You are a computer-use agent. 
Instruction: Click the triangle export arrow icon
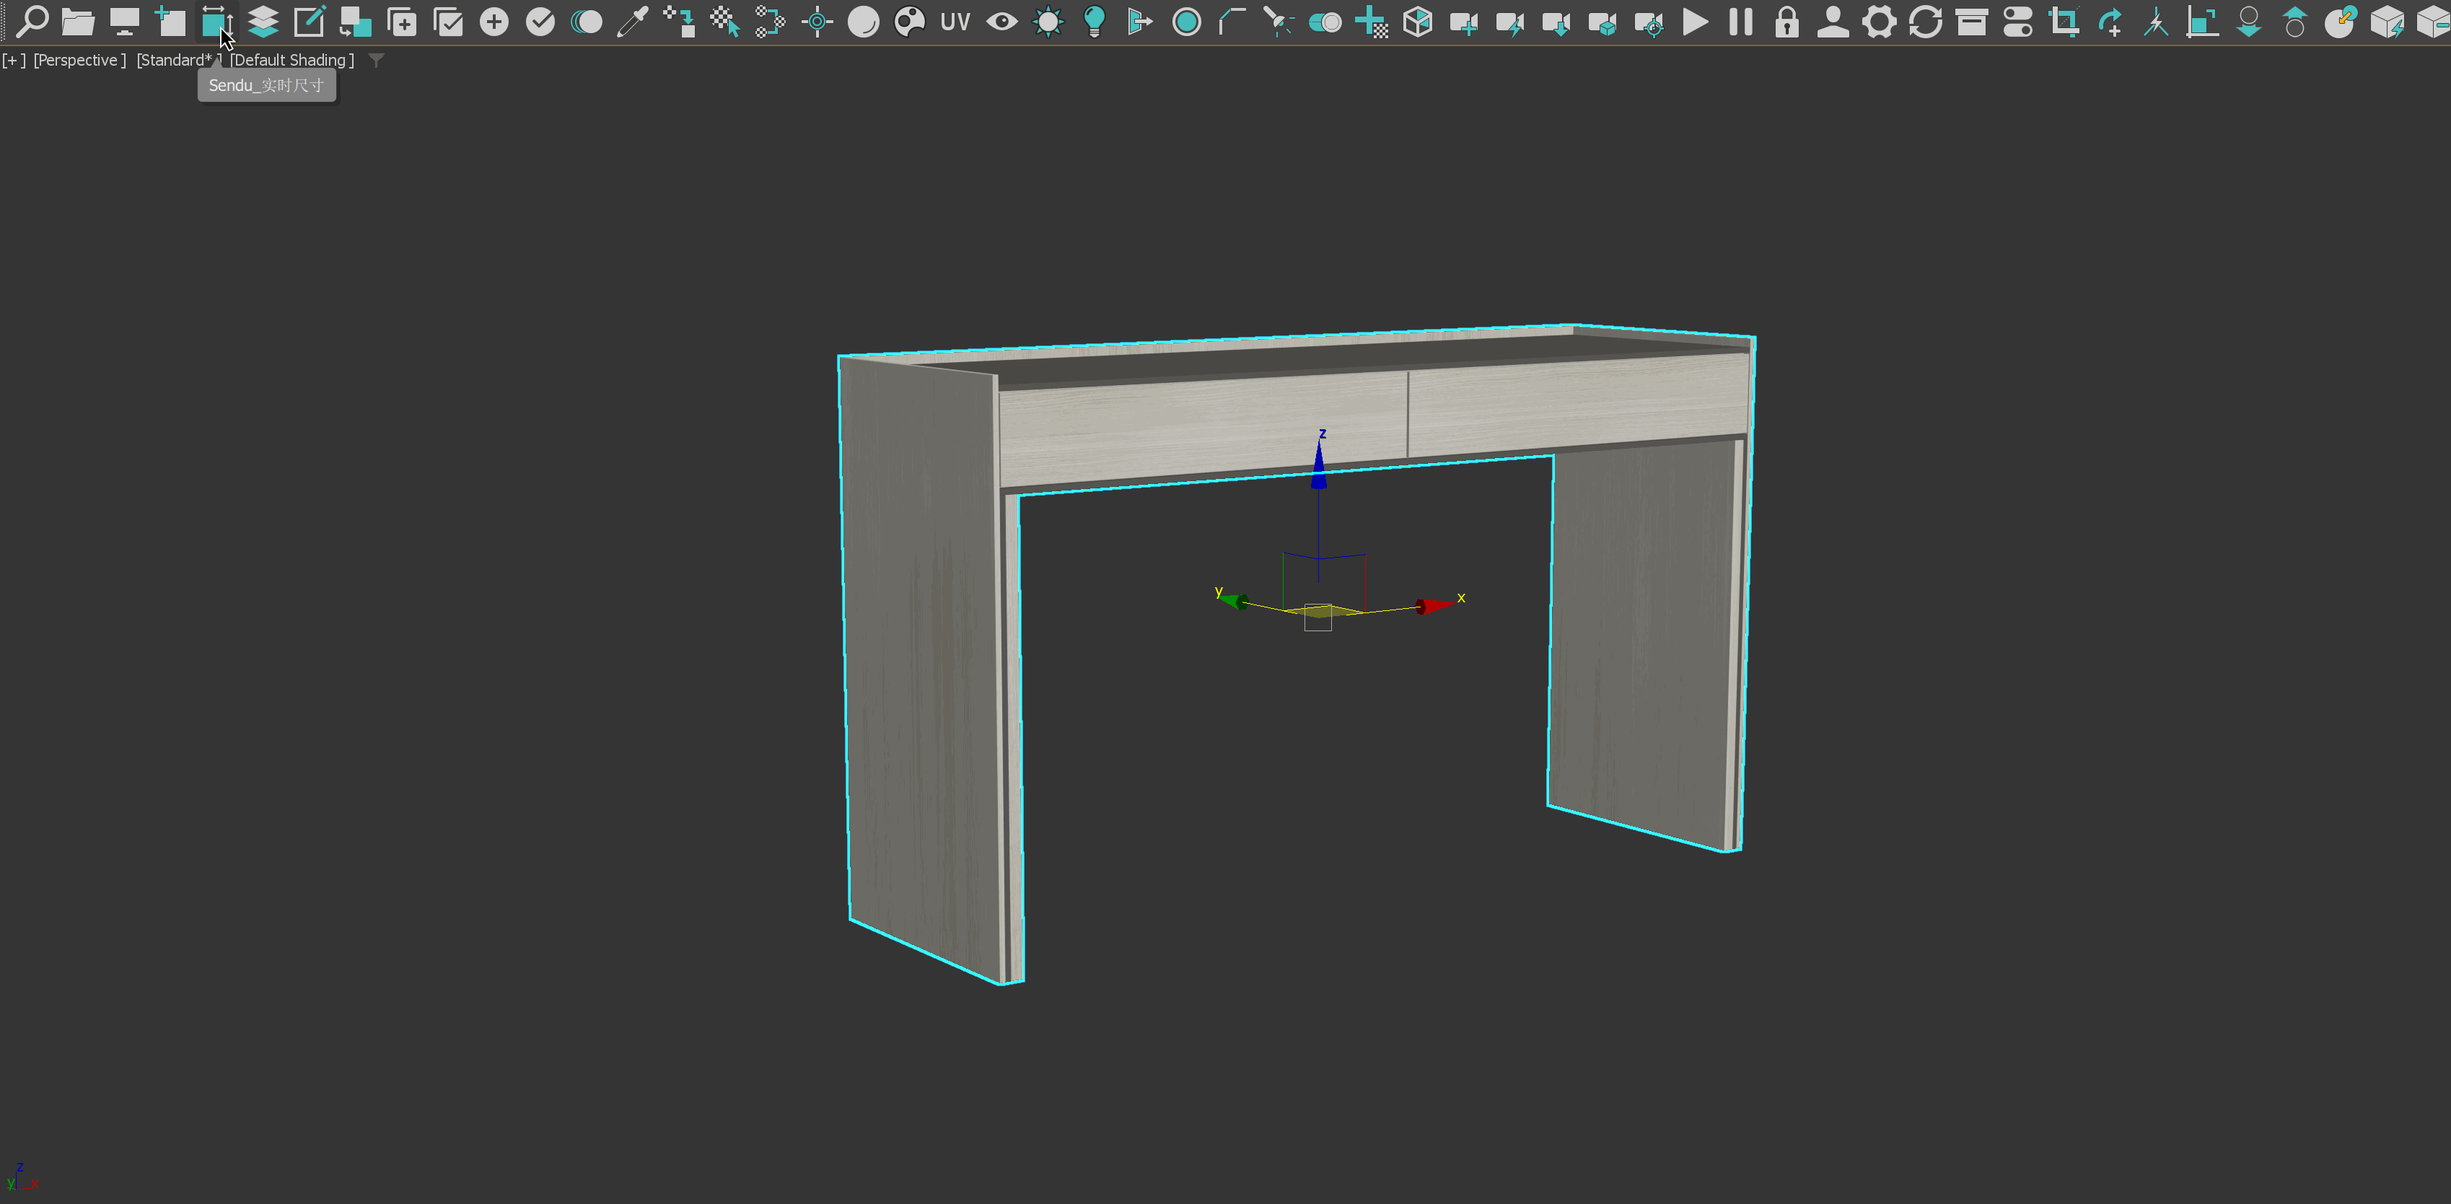click(1140, 21)
